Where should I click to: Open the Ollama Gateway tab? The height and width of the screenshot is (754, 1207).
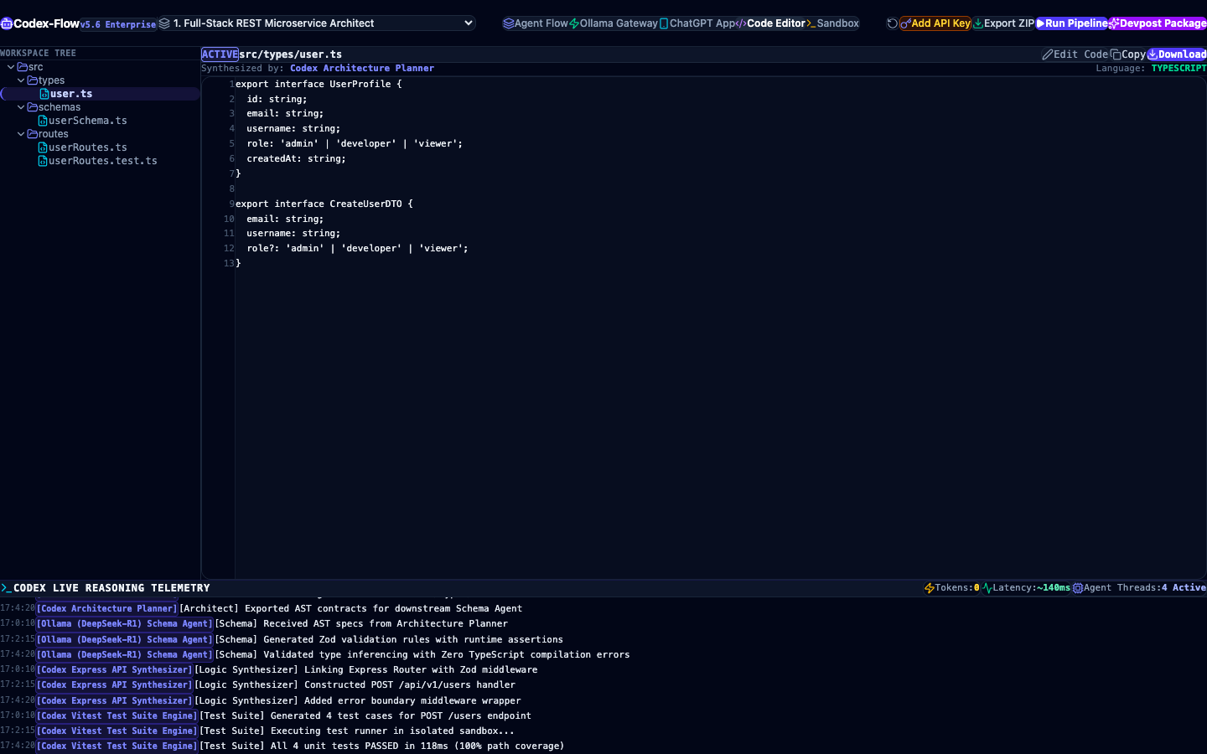[614, 23]
